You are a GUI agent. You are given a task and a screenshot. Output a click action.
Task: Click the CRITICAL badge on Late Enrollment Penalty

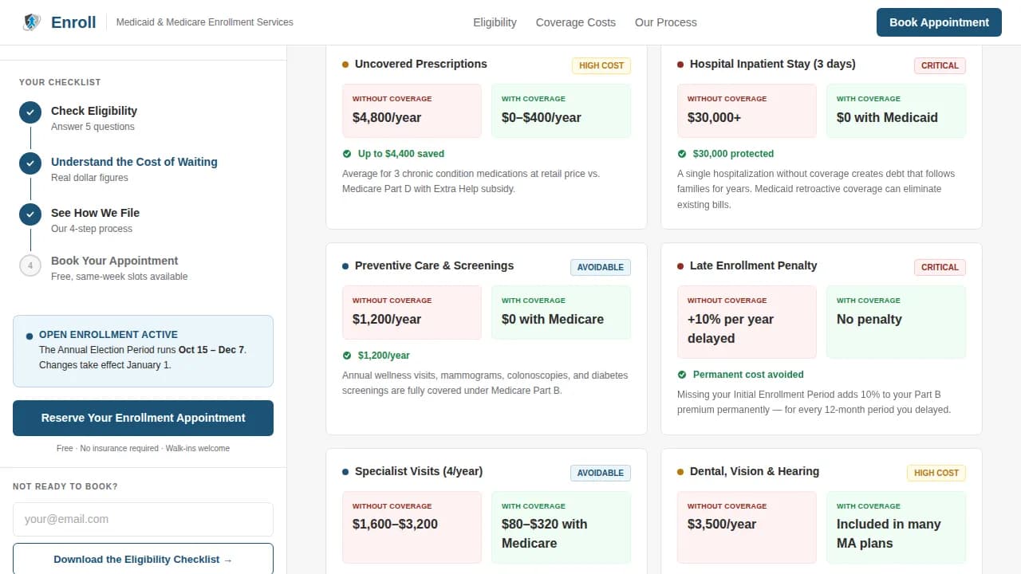(x=940, y=267)
